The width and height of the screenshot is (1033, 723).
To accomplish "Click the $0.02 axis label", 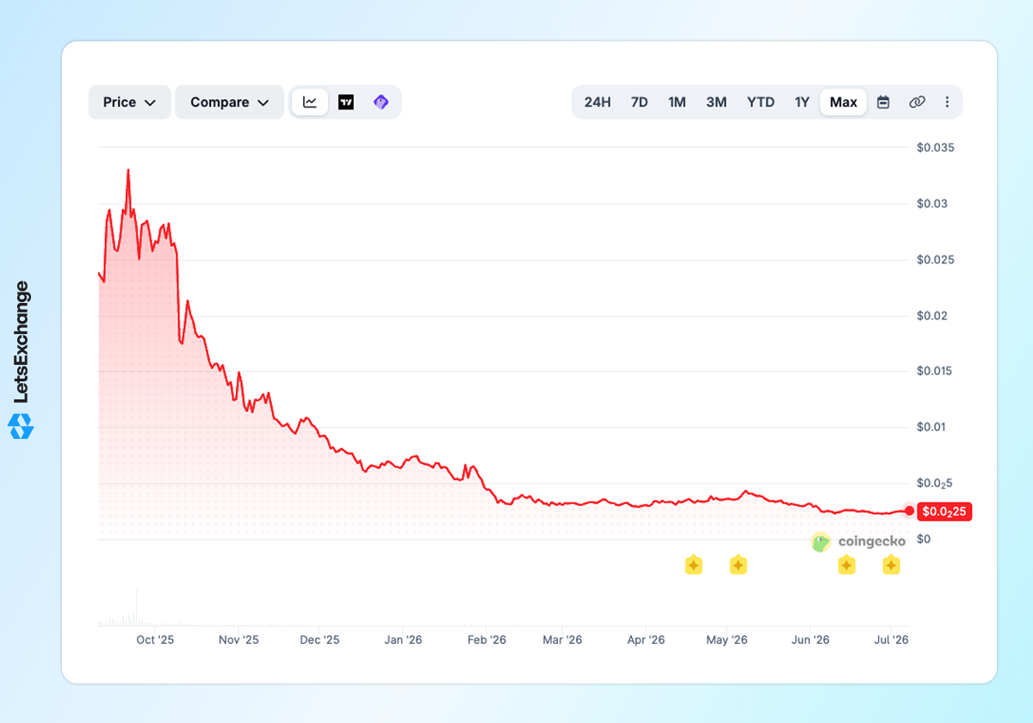I will pos(932,316).
